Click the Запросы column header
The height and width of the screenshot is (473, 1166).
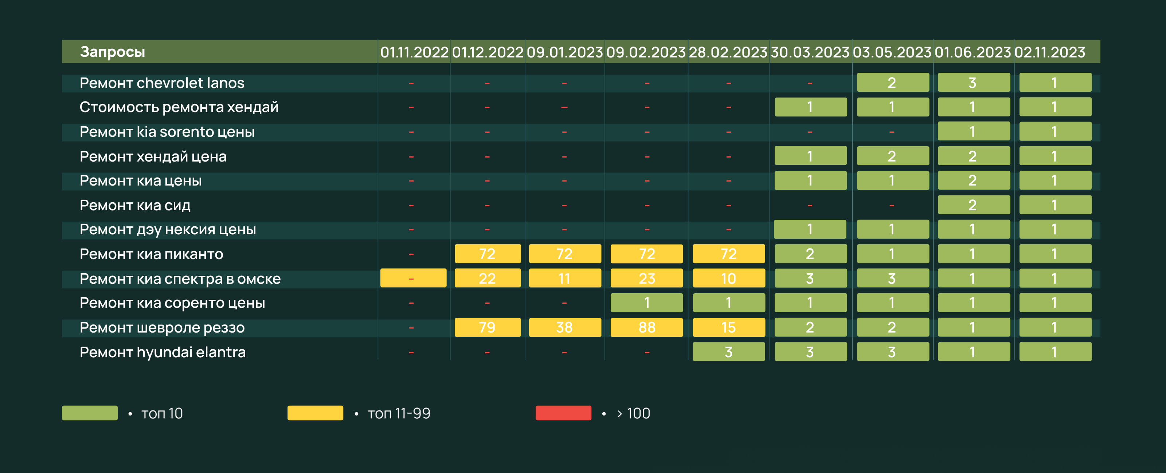113,52
